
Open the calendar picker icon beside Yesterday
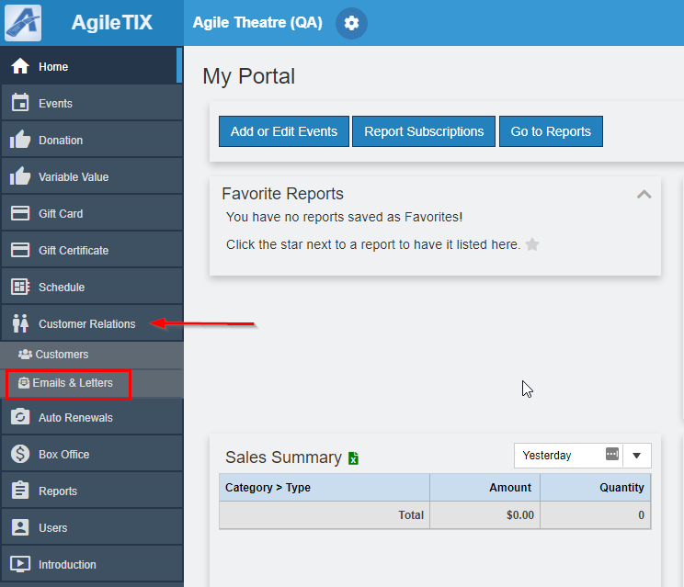pyautogui.click(x=612, y=454)
